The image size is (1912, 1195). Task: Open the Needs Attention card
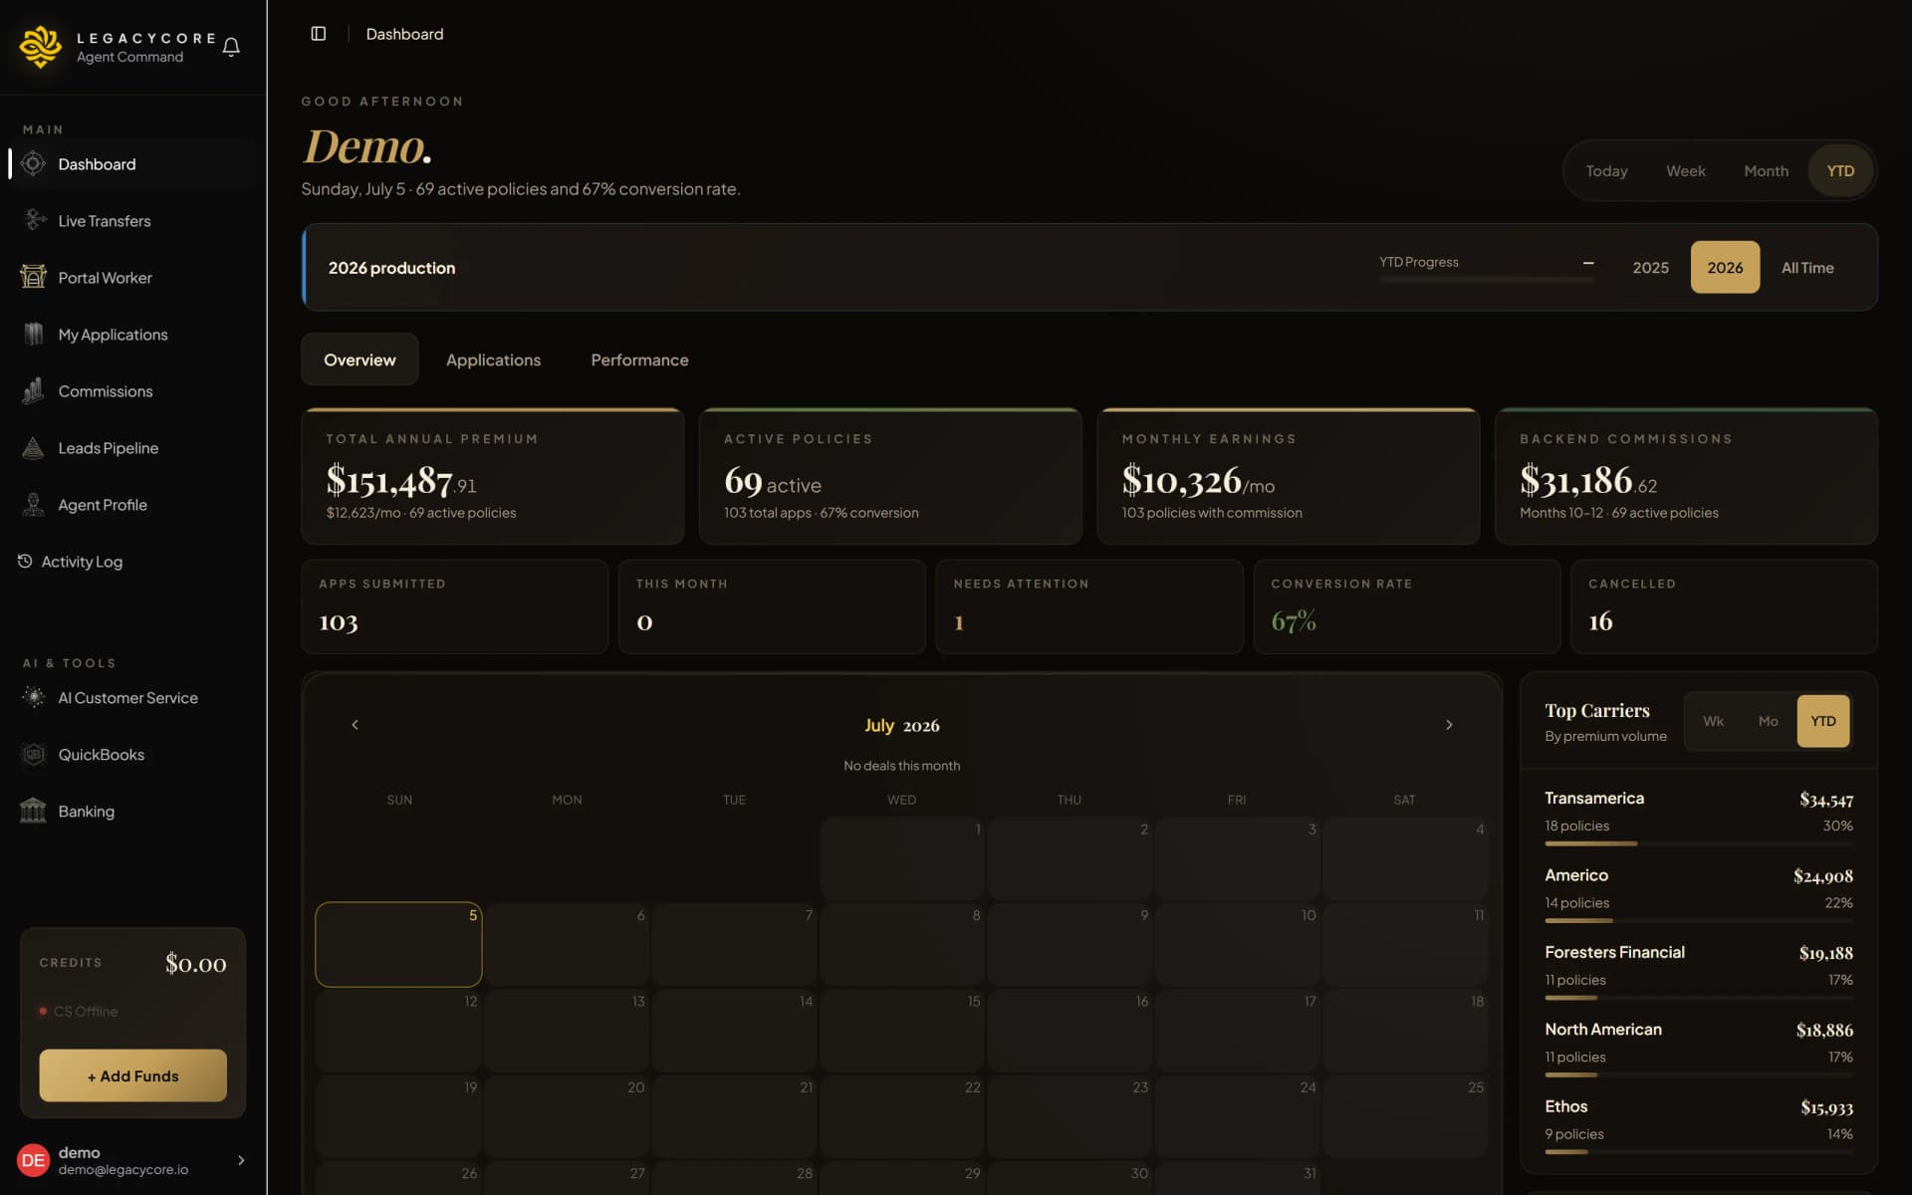coord(1089,606)
